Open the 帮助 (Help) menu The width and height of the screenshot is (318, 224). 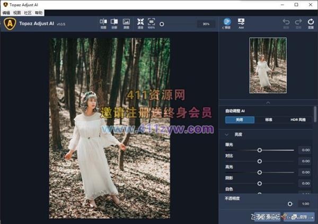pyautogui.click(x=39, y=12)
